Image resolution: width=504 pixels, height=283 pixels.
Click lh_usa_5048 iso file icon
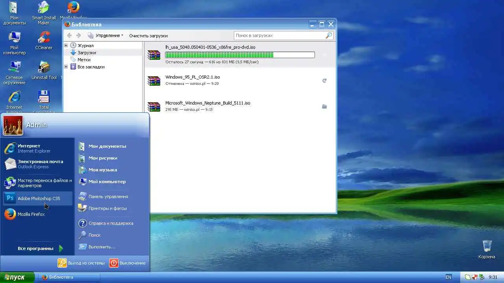click(154, 55)
